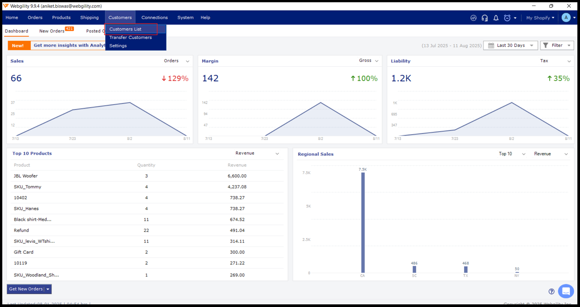Click the user avatar A icon
Image resolution: width=580 pixels, height=307 pixels.
[566, 18]
